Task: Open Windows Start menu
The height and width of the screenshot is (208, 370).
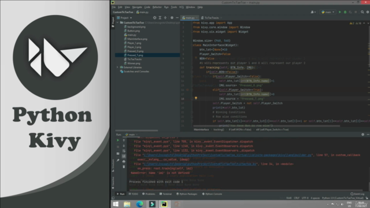Action: [116, 204]
